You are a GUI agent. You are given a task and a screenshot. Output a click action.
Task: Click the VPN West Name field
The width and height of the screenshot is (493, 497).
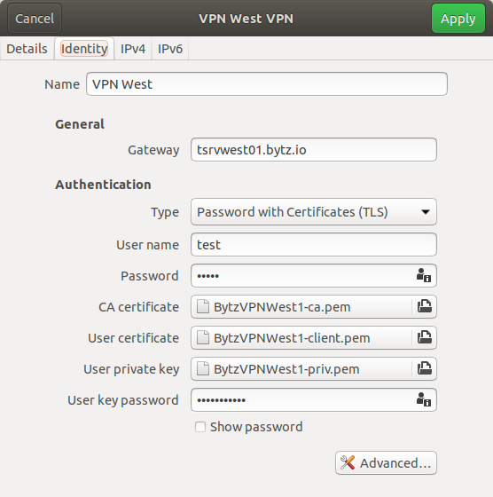click(267, 84)
